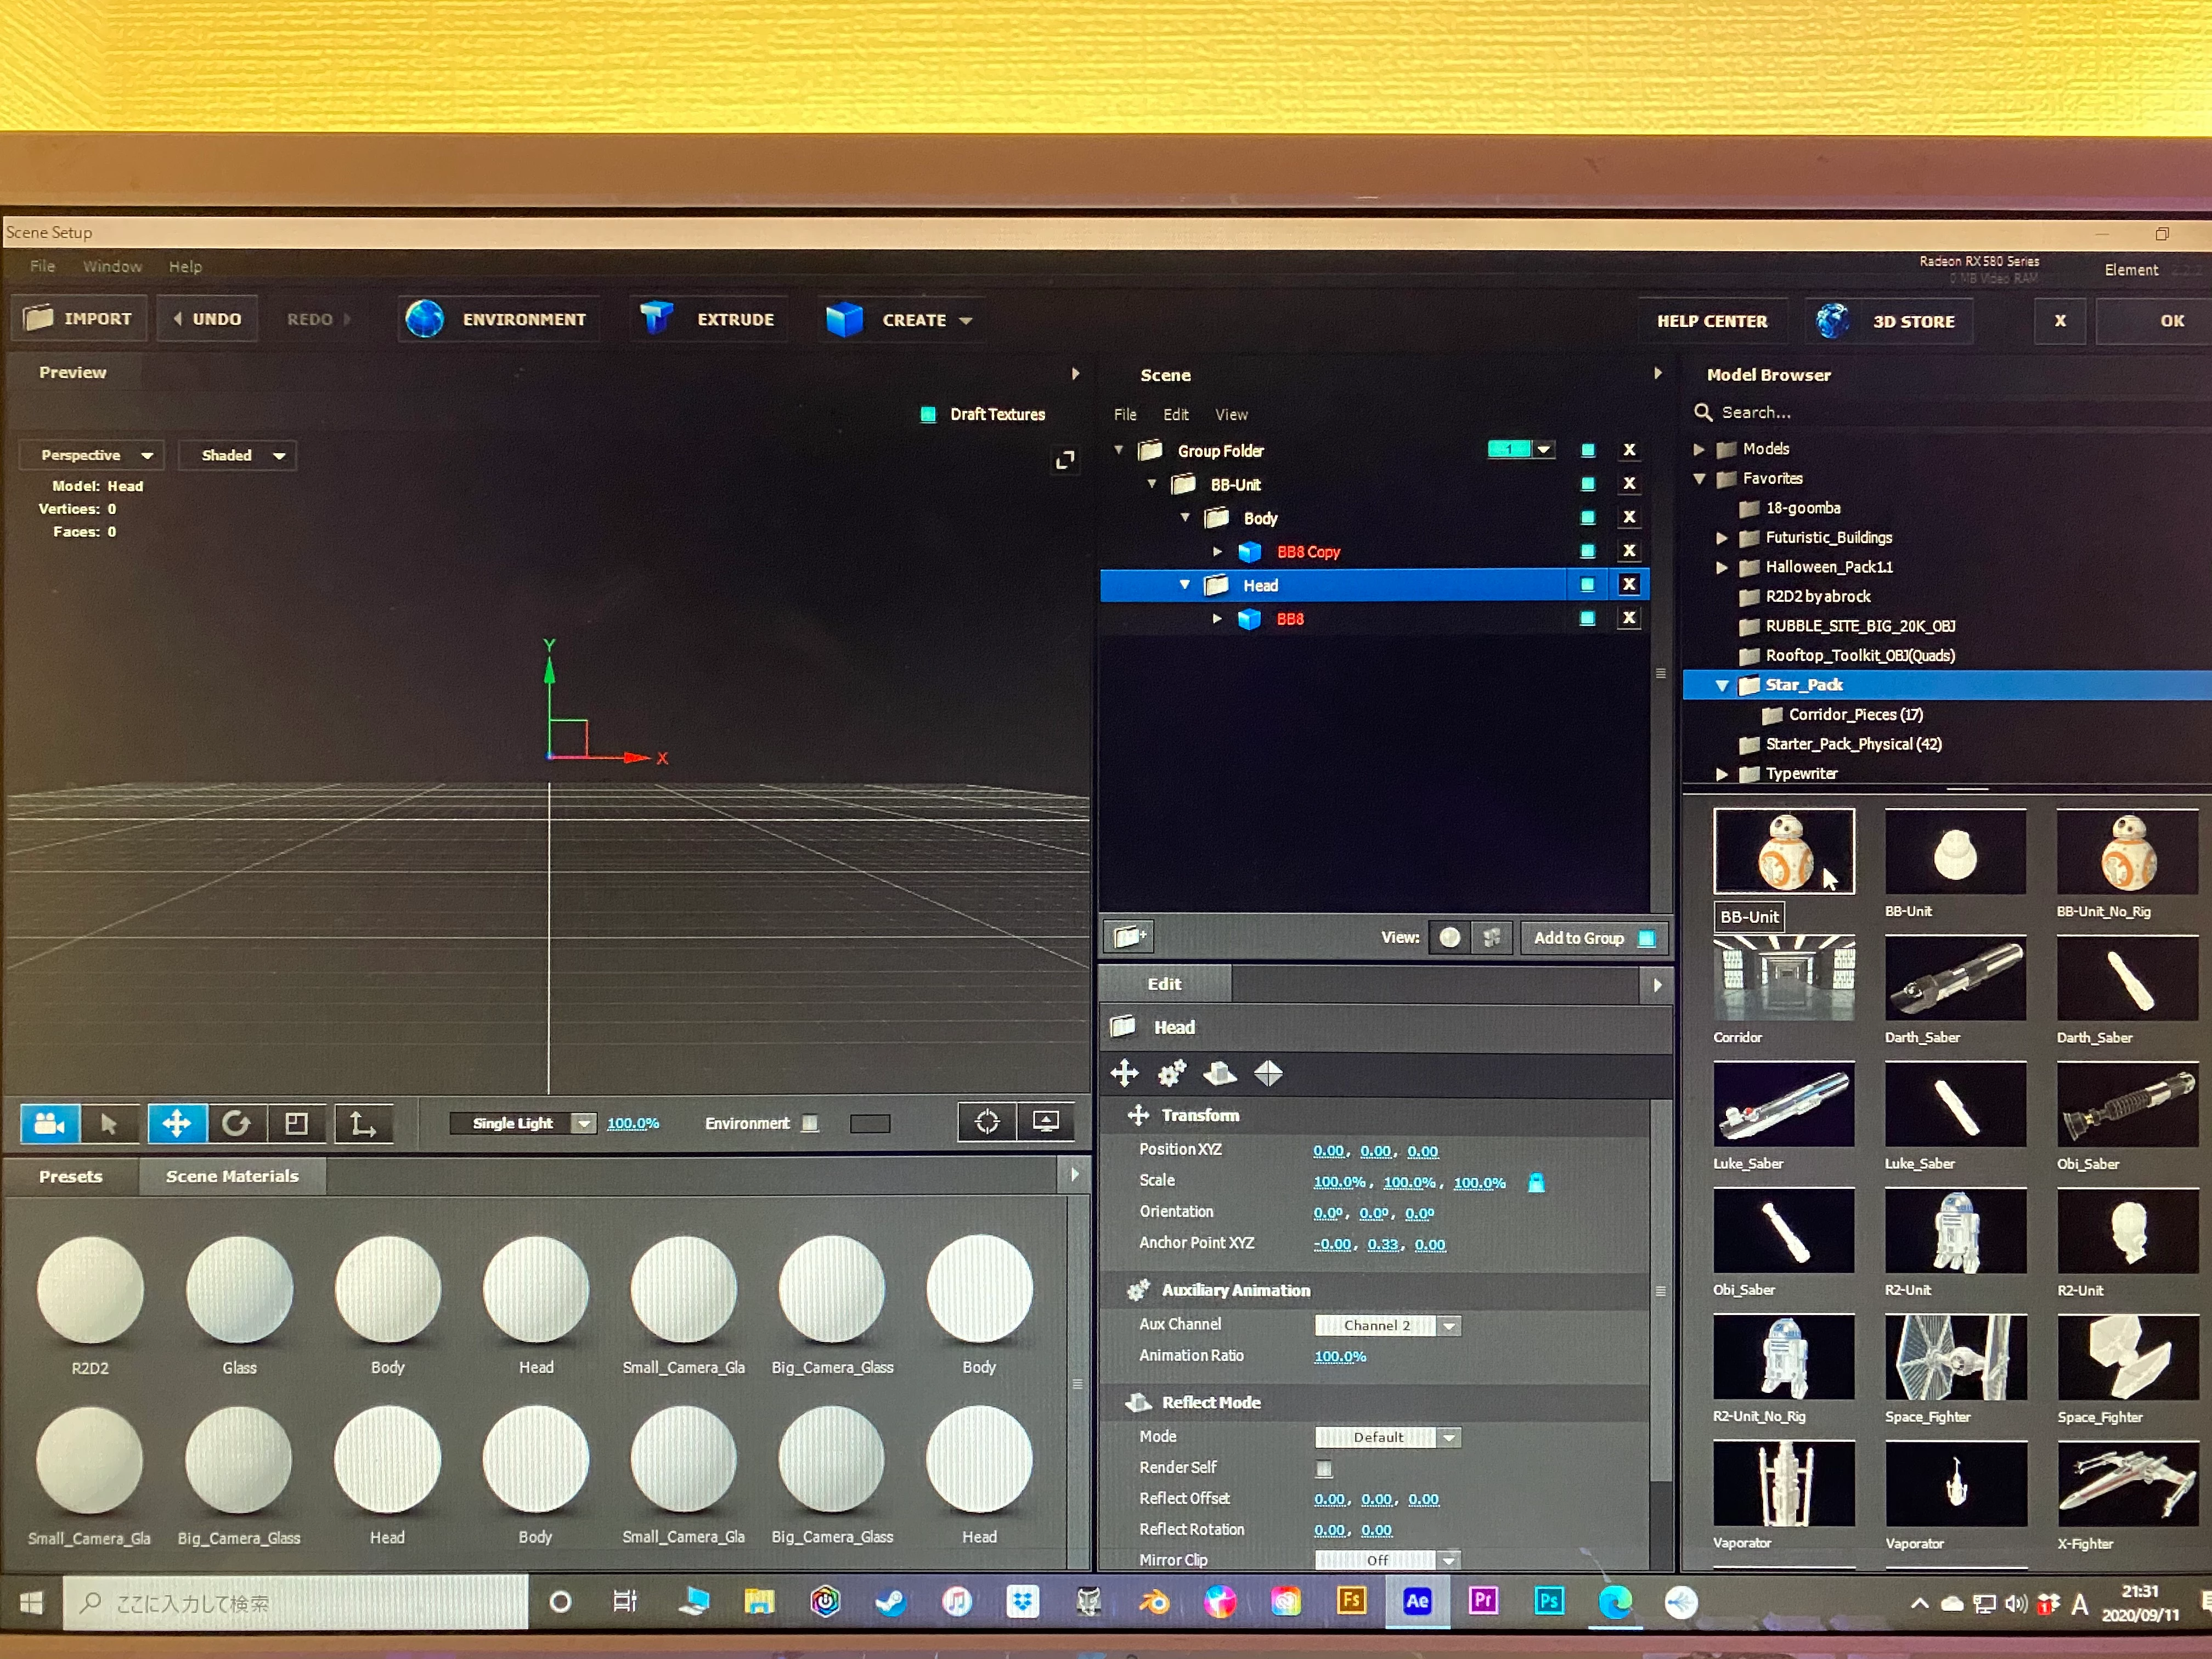Maximize the preview viewport icon

(x=1065, y=460)
